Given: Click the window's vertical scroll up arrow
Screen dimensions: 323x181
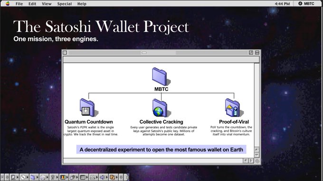Looking at the screenshot, I should click(x=256, y=150).
